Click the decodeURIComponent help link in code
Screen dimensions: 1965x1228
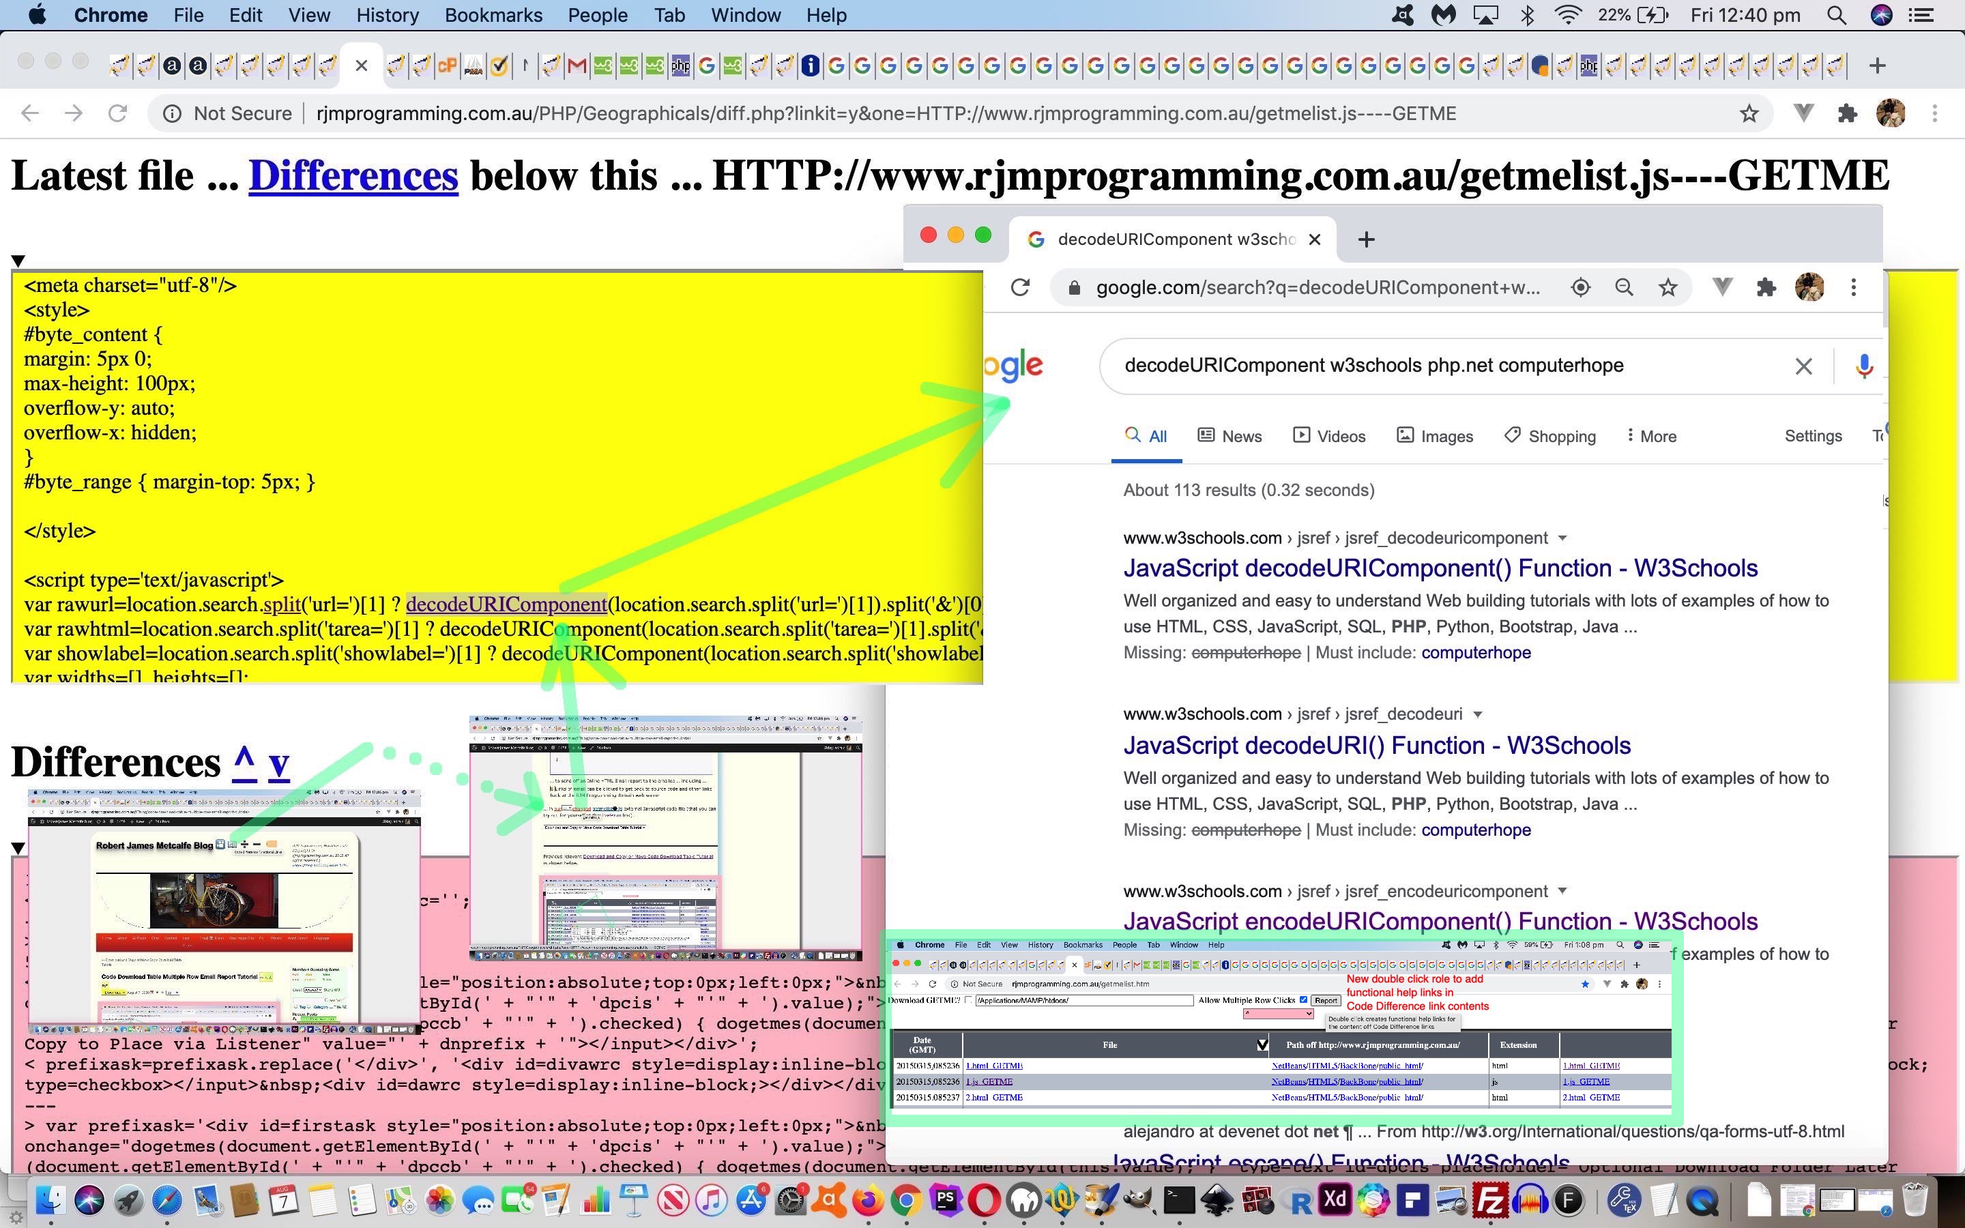pos(506,605)
